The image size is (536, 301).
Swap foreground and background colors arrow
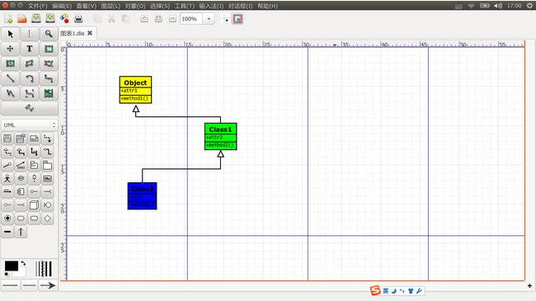(x=23, y=263)
